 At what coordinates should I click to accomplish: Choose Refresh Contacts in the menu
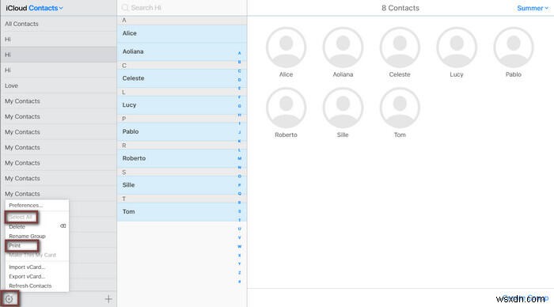coord(37,286)
